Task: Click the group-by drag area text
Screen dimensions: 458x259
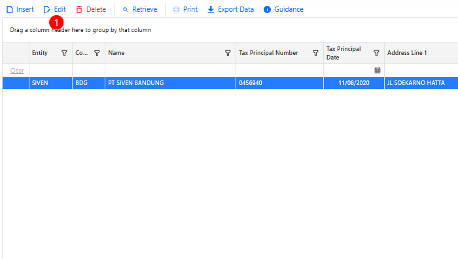Action: click(80, 30)
